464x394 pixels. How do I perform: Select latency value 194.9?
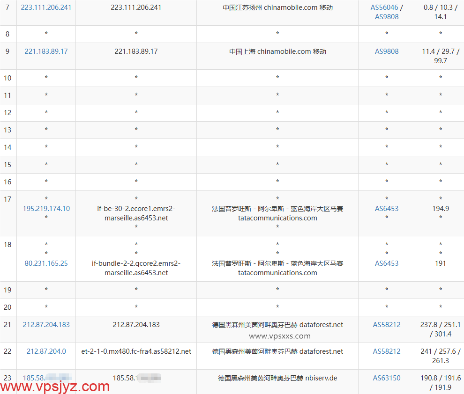440,209
